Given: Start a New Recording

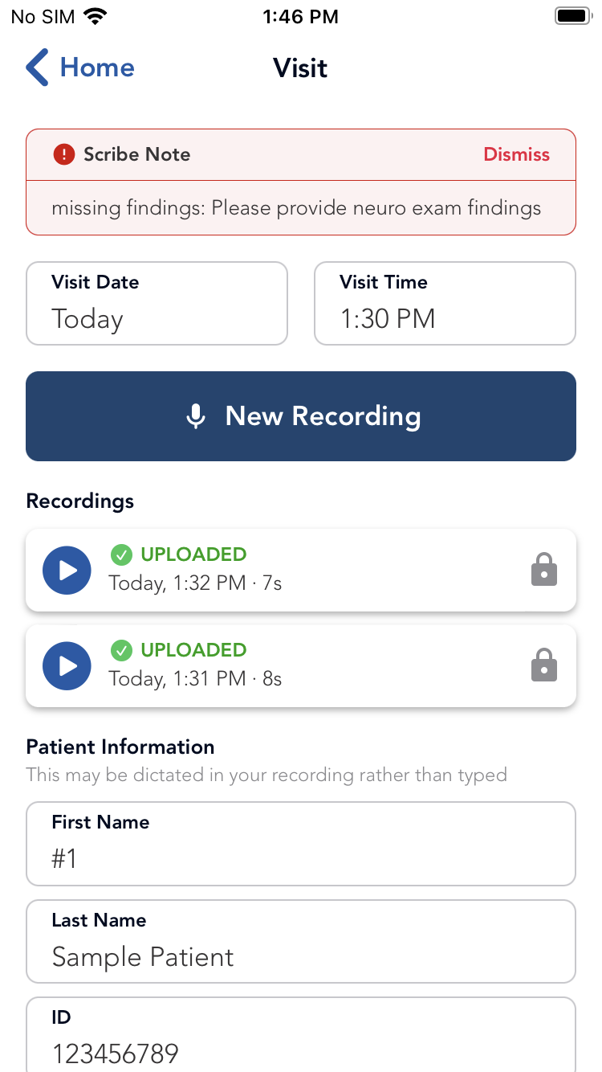Looking at the screenshot, I should (x=301, y=416).
